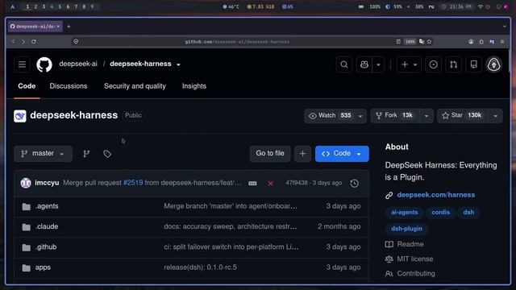This screenshot has width=516, height=290.
Task: Open the commit history clock icon
Action: pyautogui.click(x=355, y=183)
